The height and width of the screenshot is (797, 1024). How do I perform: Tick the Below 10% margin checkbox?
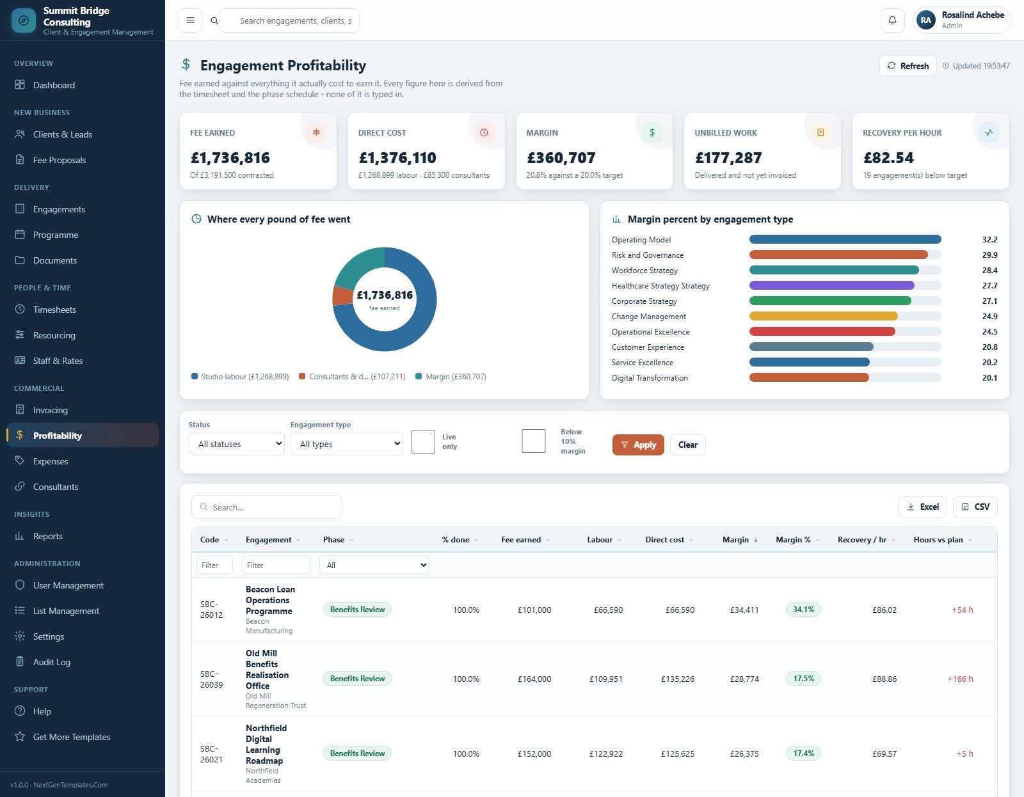(534, 441)
